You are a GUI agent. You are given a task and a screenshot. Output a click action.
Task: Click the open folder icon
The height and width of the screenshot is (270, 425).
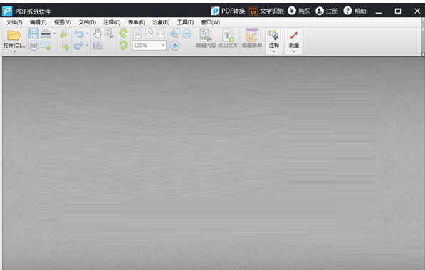[14, 36]
